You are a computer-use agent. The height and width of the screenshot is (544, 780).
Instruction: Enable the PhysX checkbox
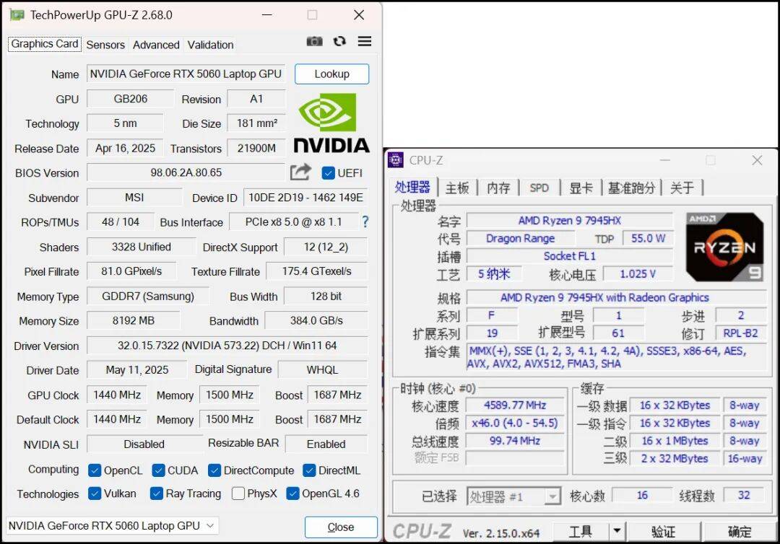pos(237,493)
